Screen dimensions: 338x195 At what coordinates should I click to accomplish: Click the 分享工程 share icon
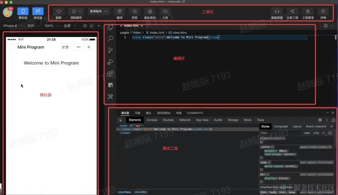(292, 11)
